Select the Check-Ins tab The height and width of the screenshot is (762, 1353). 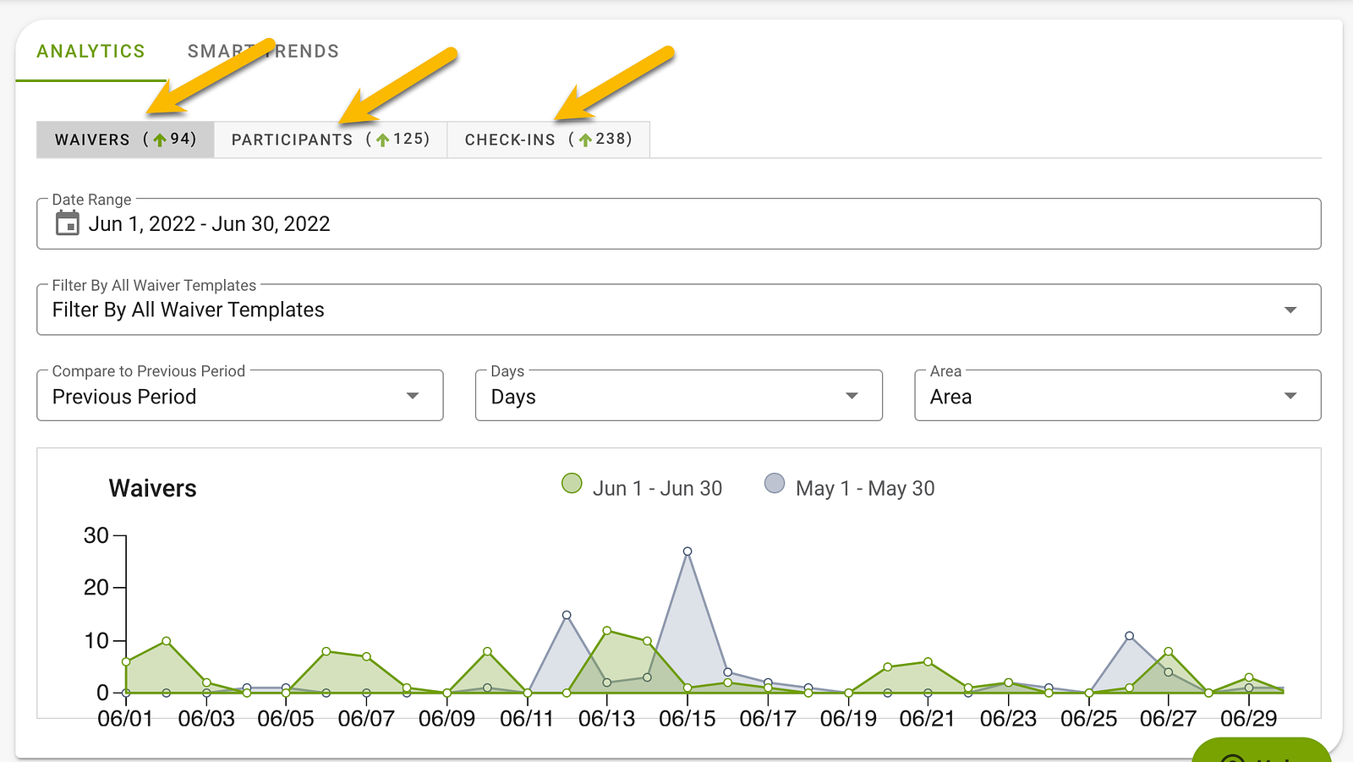coord(549,140)
